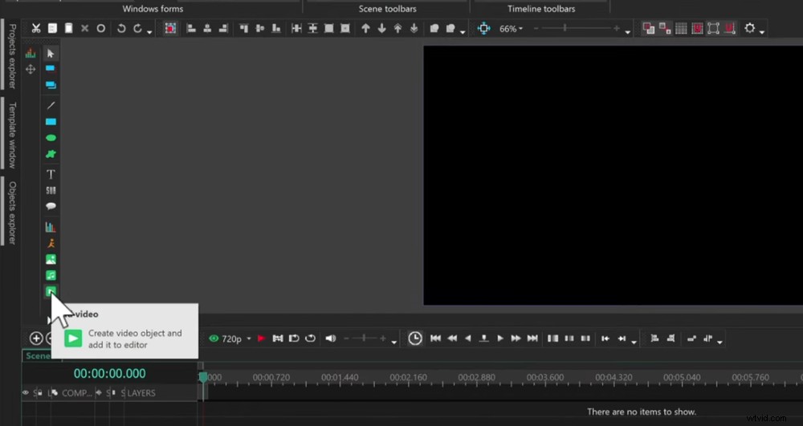The width and height of the screenshot is (803, 426).
Task: Move object one layer down
Action: (381, 29)
